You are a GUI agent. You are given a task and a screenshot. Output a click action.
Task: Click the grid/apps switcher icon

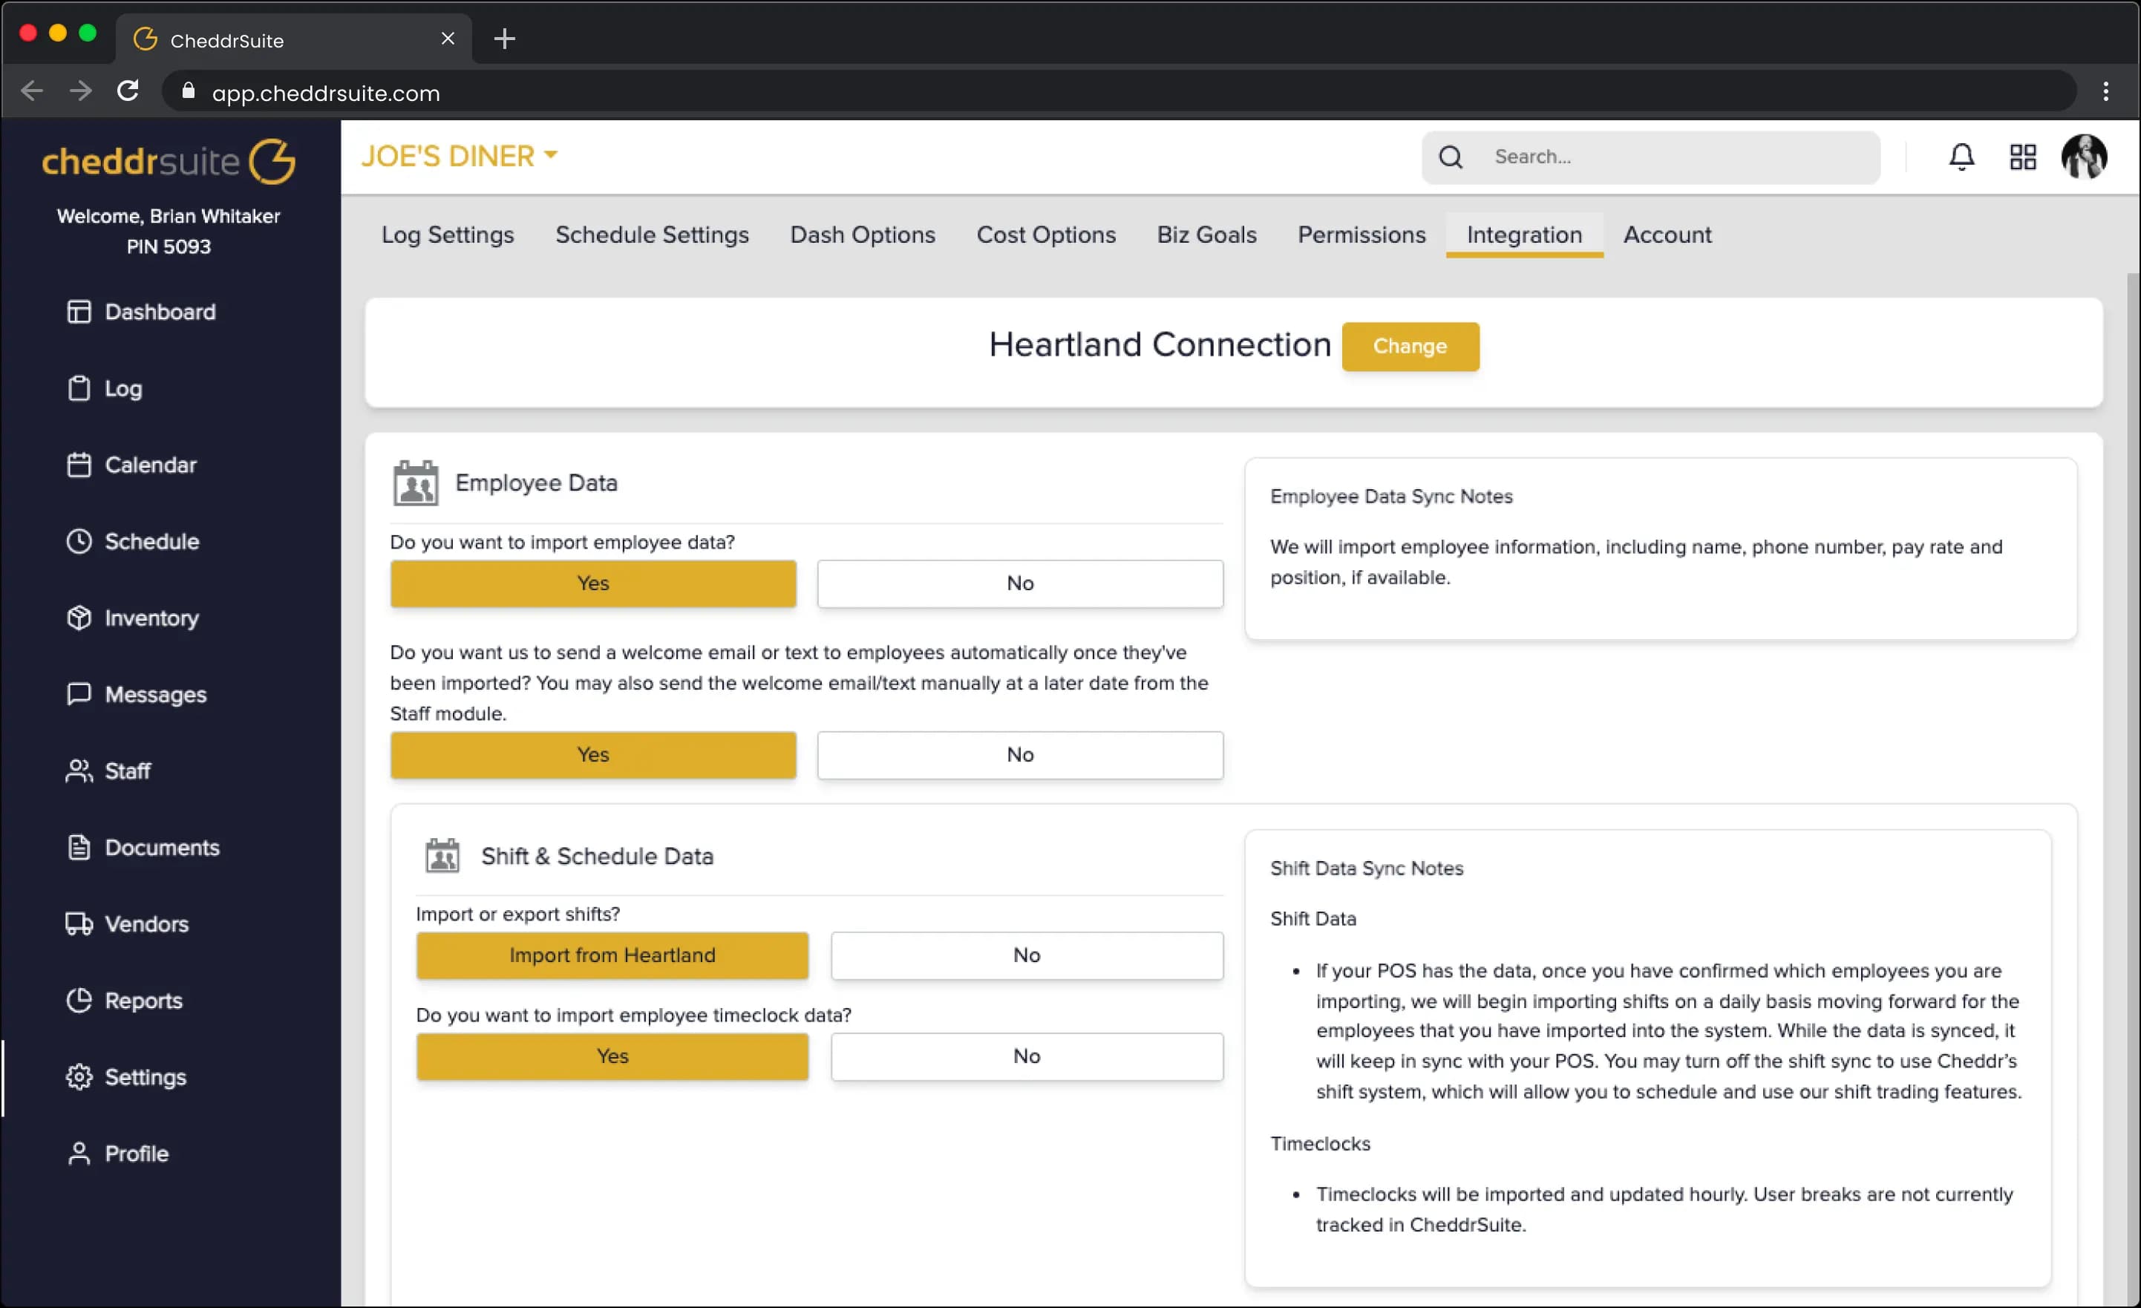[2021, 156]
